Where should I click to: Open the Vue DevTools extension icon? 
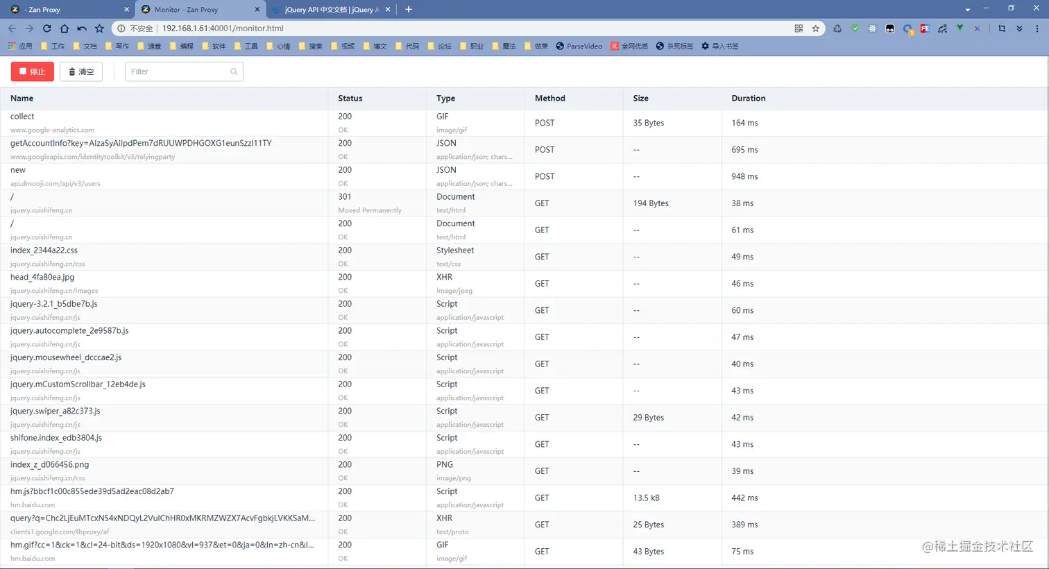[x=960, y=28]
